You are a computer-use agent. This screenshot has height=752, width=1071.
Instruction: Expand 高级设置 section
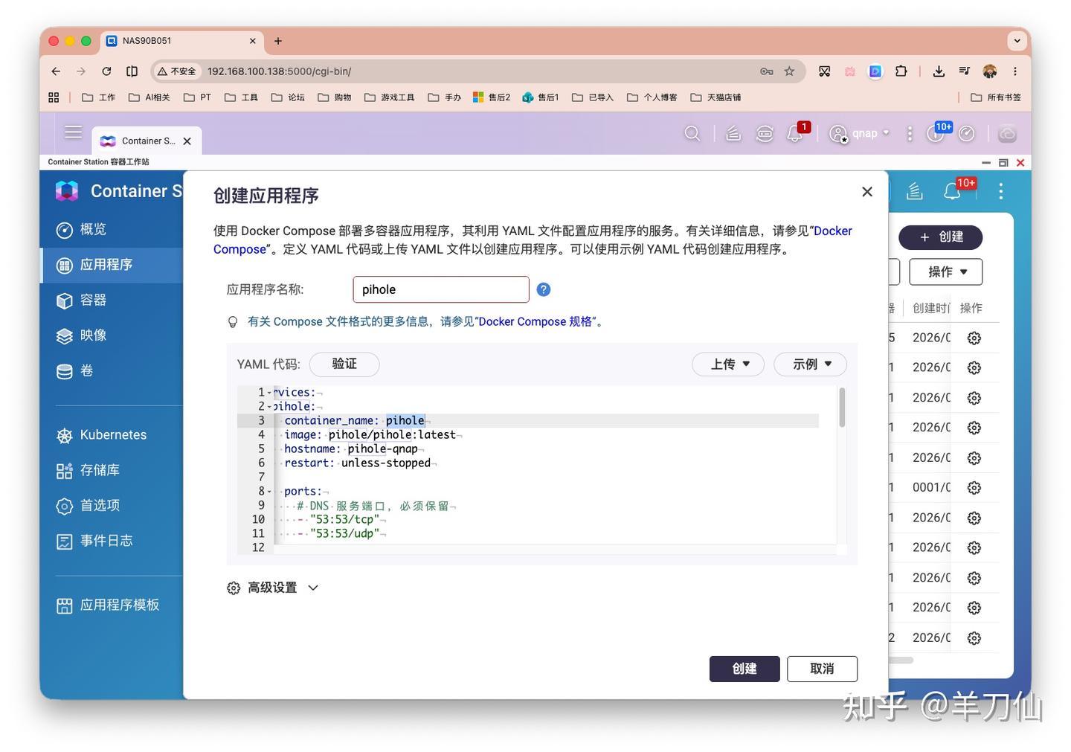[272, 588]
